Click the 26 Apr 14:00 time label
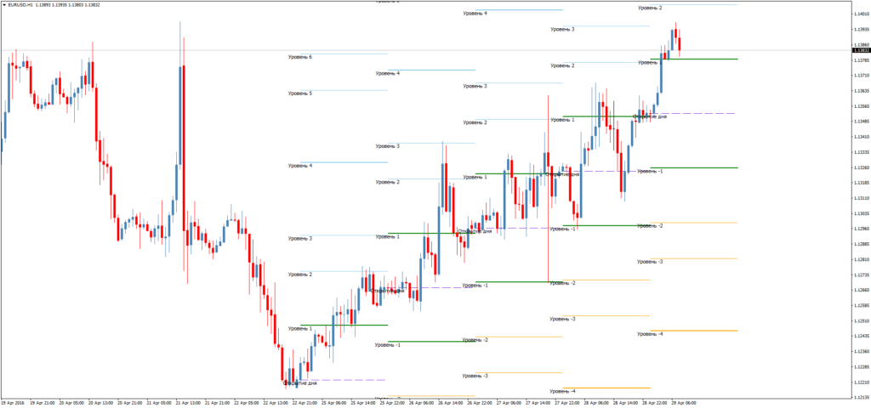 coord(449,403)
